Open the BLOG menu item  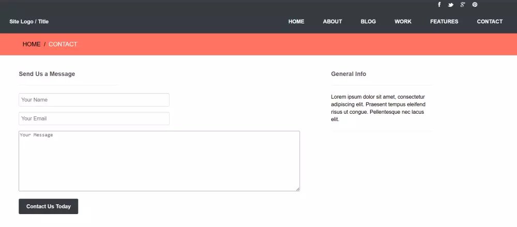click(x=368, y=21)
